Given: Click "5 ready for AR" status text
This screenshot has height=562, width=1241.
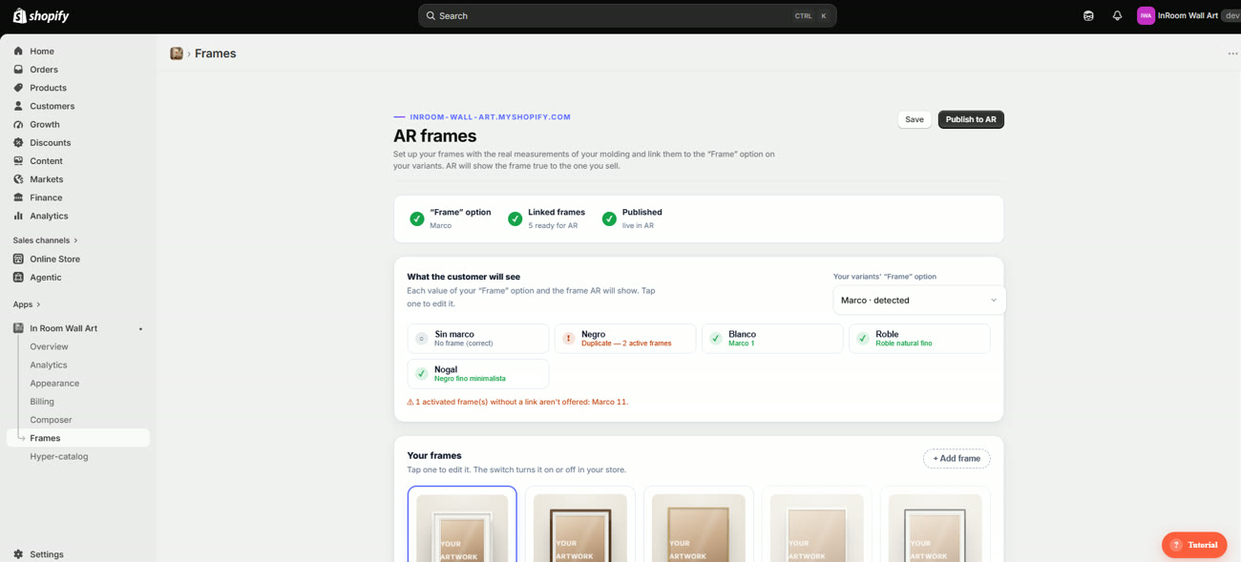Looking at the screenshot, I should coord(553,226).
